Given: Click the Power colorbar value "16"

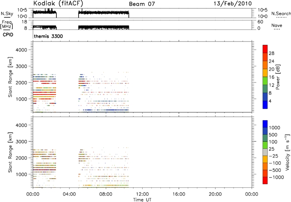Looking at the screenshot, I should [271, 77].
